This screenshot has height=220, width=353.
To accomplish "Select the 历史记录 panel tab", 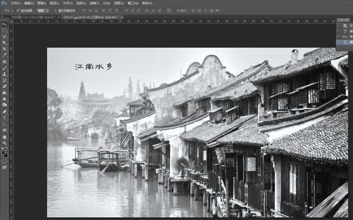I will click(343, 20).
